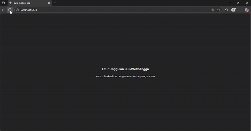This screenshot has width=251, height=131.
Task: Open a new tab with plus button
Action: pyautogui.click(x=55, y=3)
